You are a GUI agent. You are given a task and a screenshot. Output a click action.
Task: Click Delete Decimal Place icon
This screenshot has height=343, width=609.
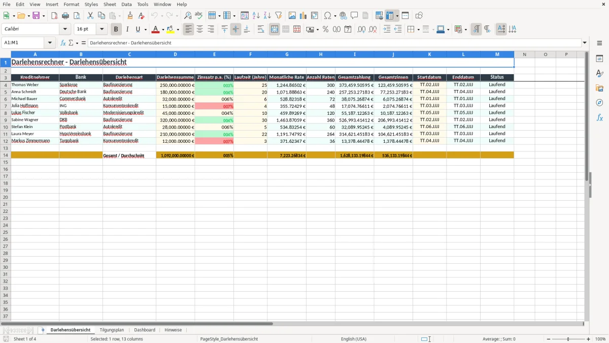(373, 29)
